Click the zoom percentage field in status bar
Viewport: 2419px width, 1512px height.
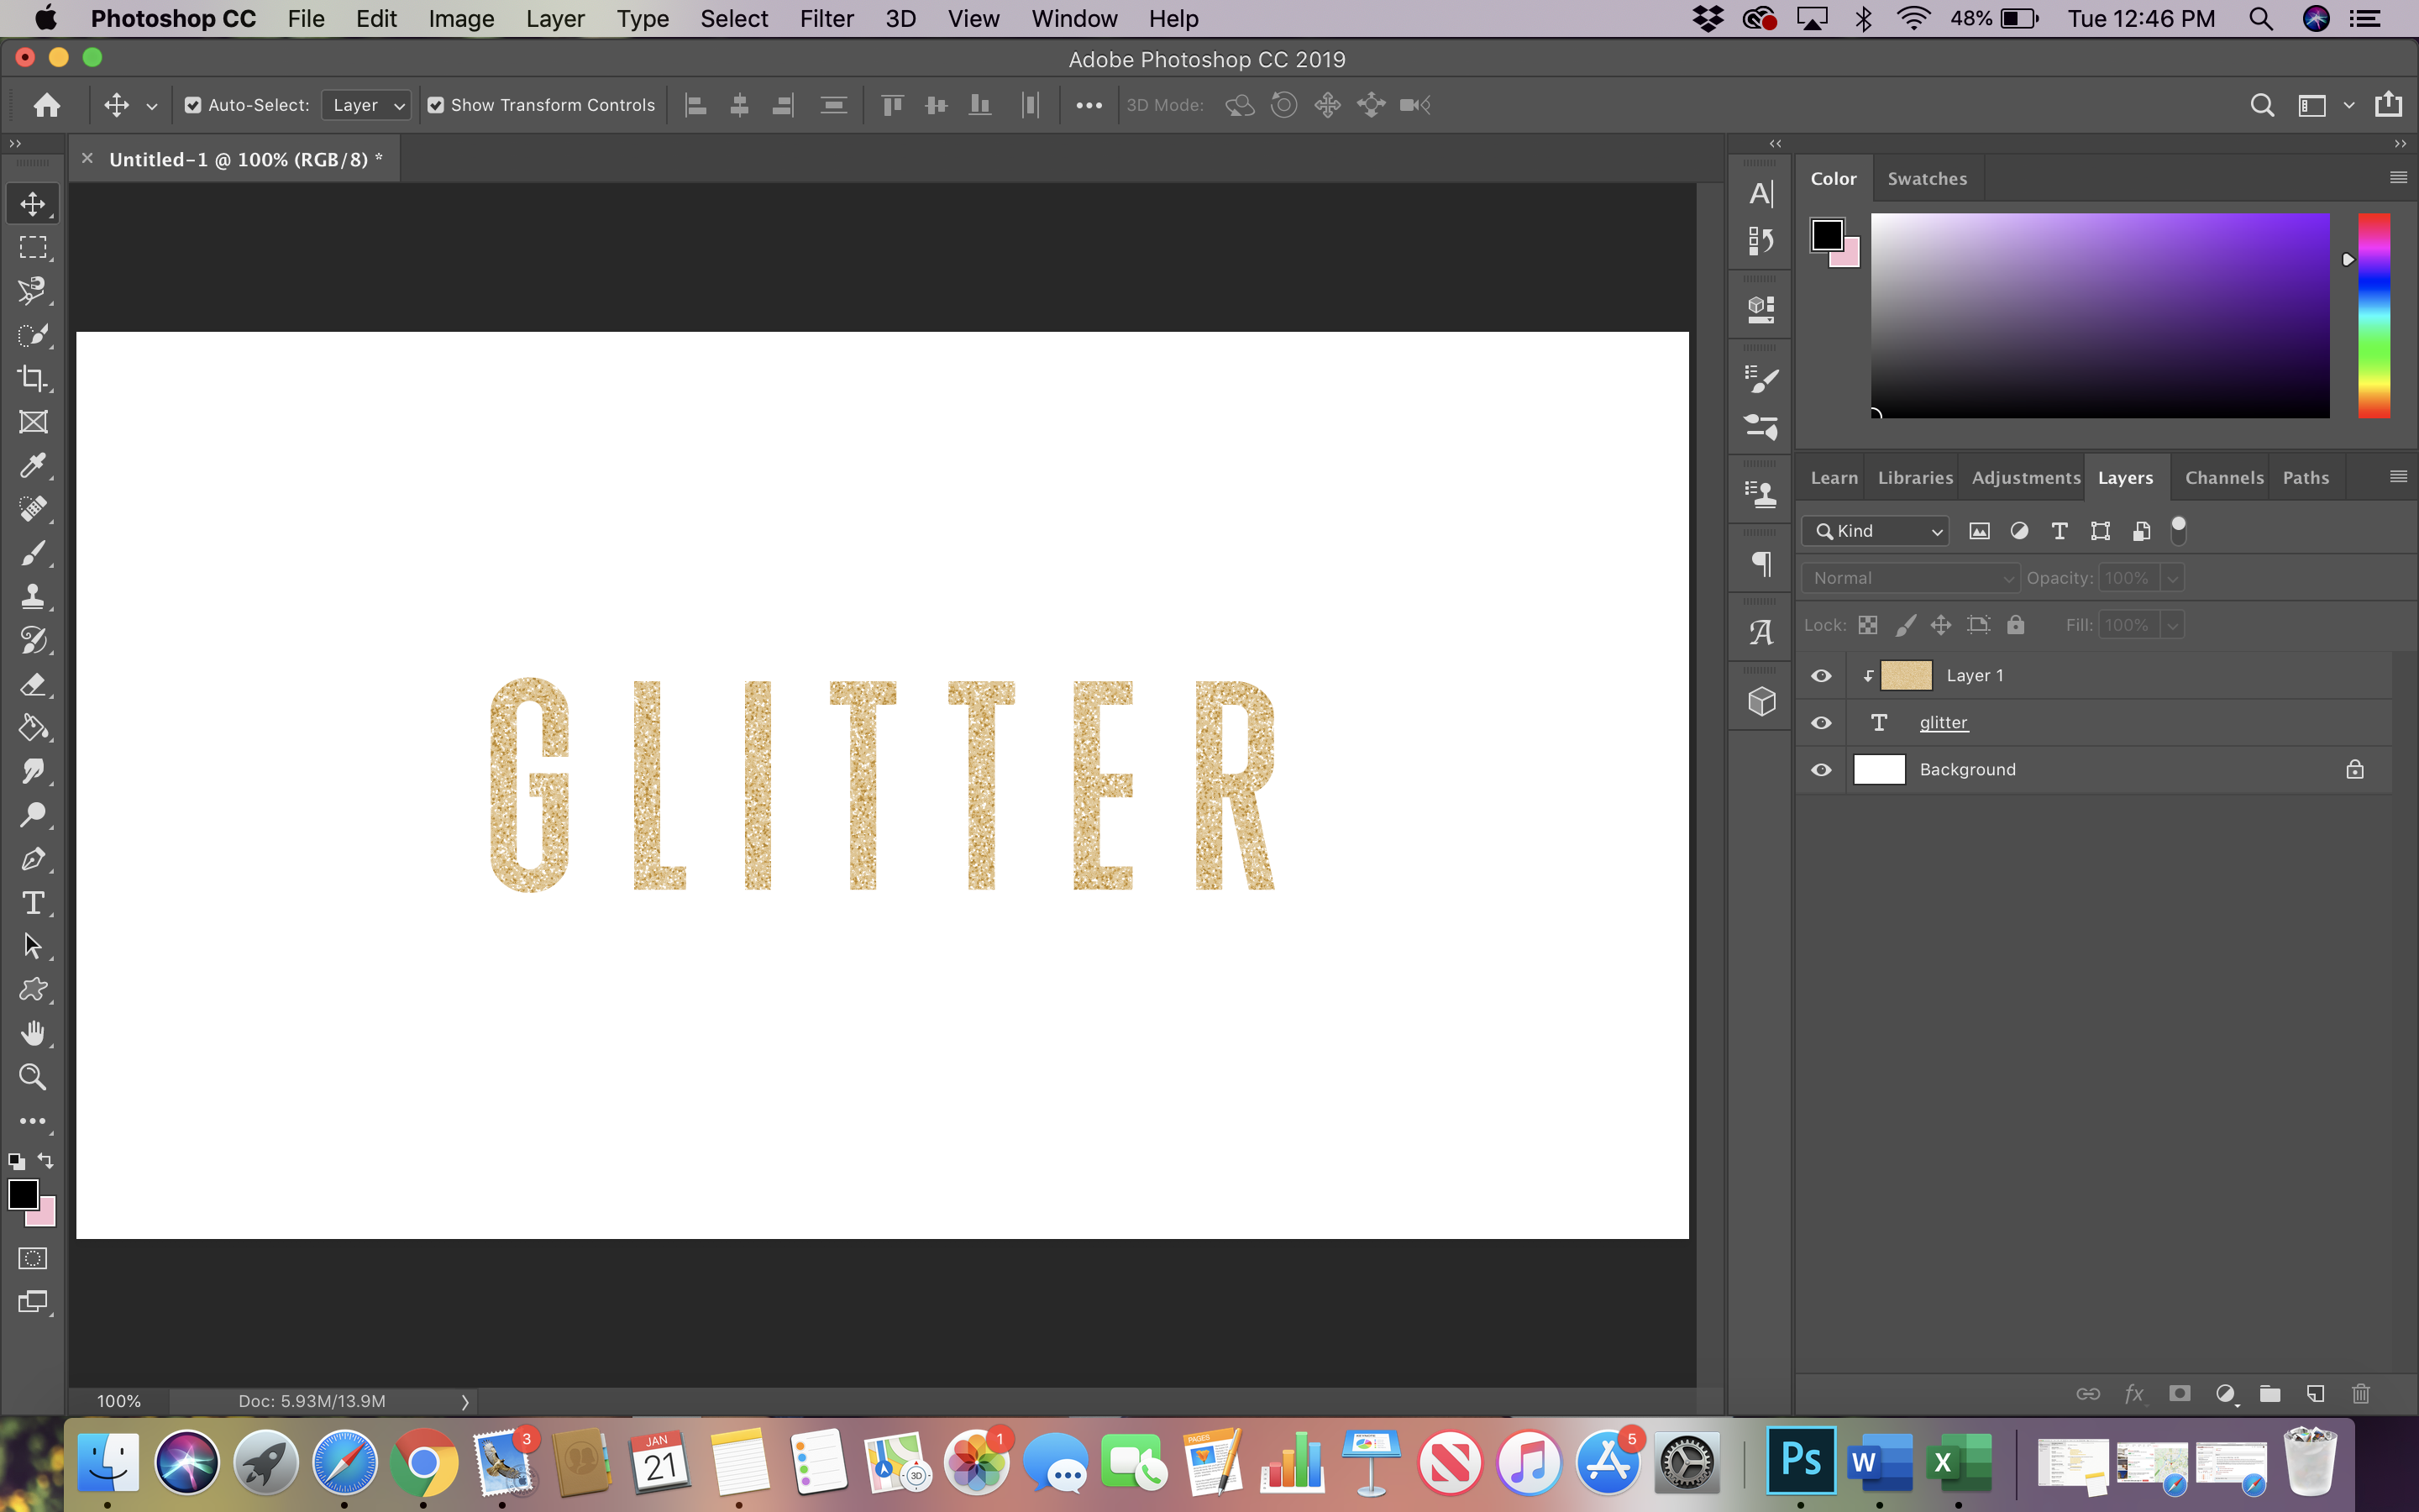pyautogui.click(x=119, y=1402)
